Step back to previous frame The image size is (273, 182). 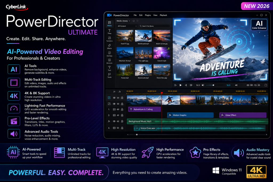(186, 85)
